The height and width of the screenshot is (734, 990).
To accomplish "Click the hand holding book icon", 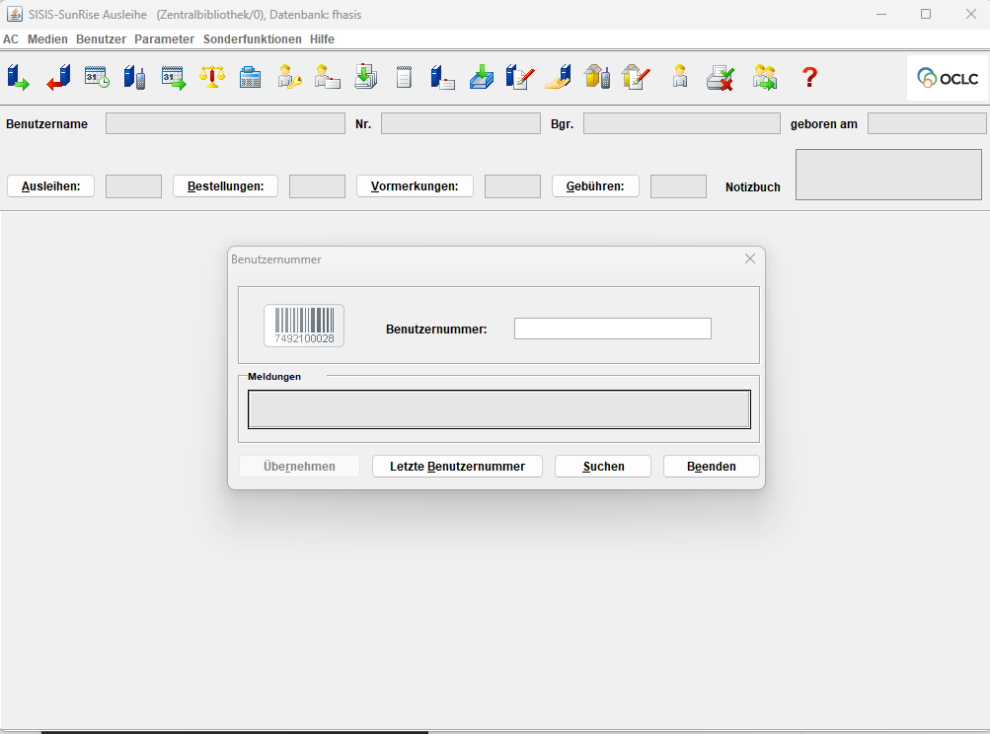I will (x=558, y=77).
